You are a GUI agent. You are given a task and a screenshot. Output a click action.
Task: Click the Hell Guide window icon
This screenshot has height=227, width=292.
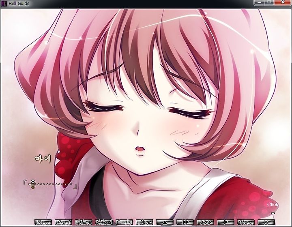4,3
